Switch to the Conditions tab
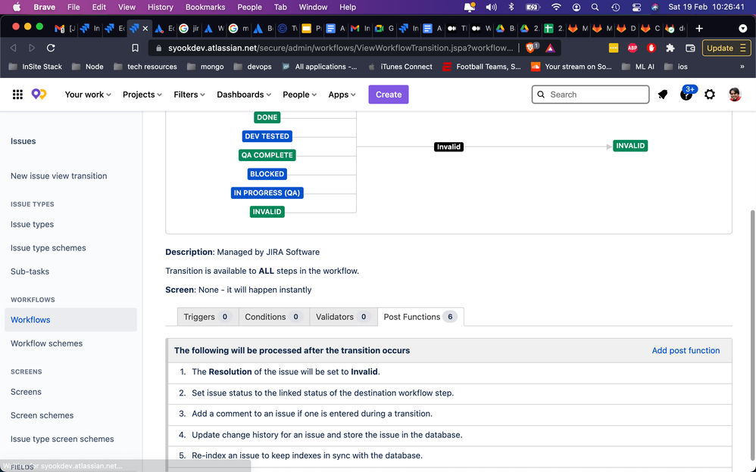Screen dimensions: 756x472 coord(273,317)
